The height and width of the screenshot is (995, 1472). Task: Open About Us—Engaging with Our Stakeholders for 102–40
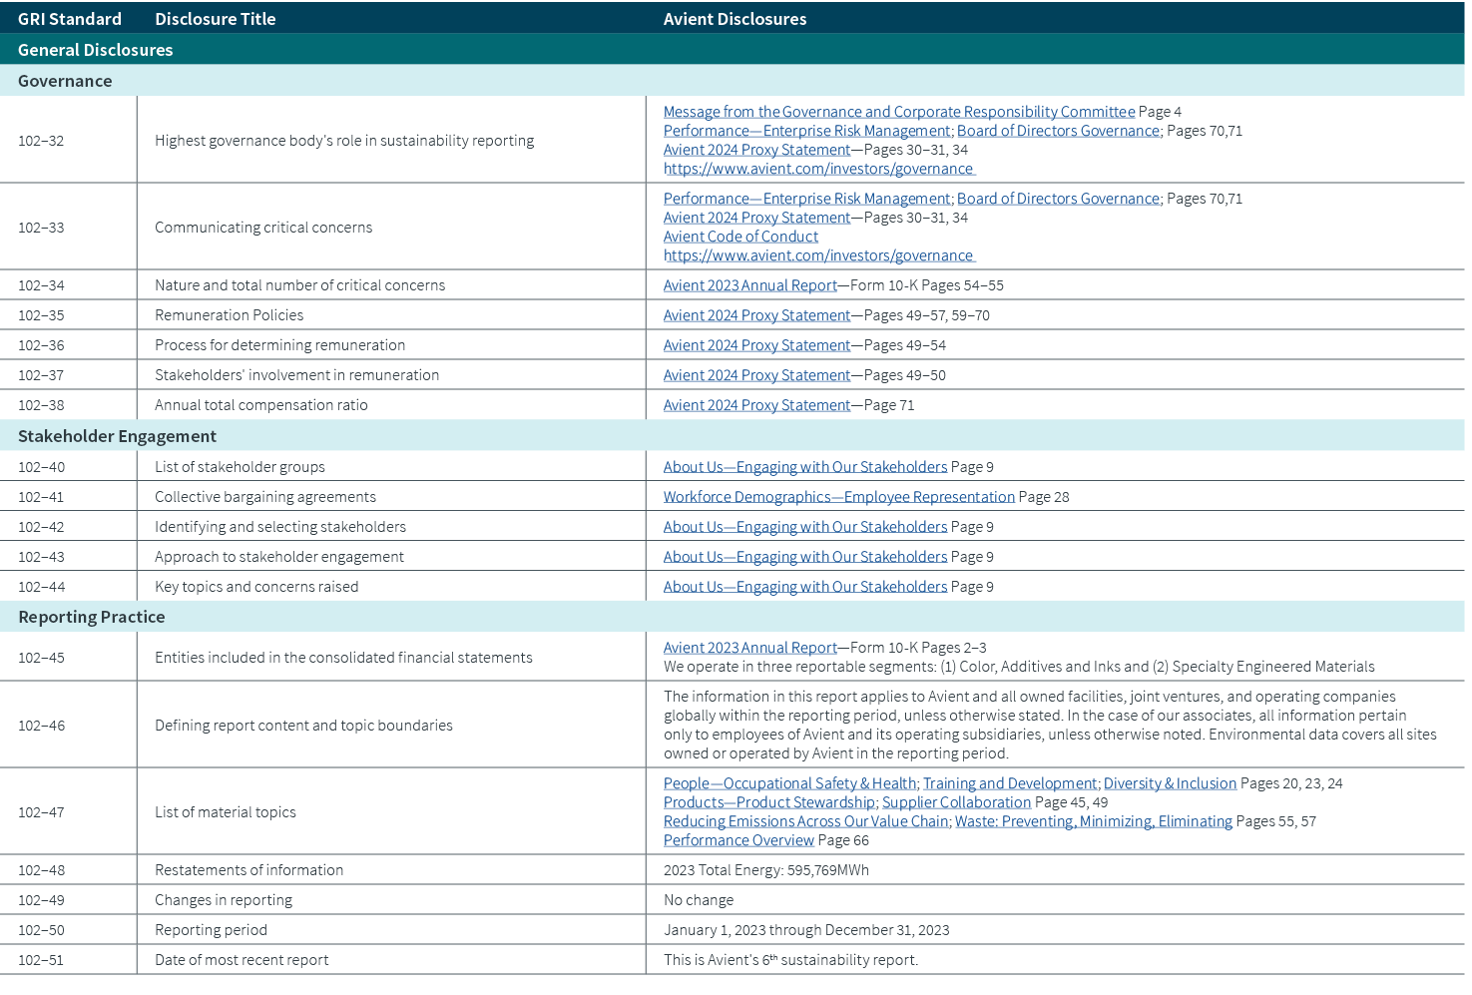[x=804, y=466]
